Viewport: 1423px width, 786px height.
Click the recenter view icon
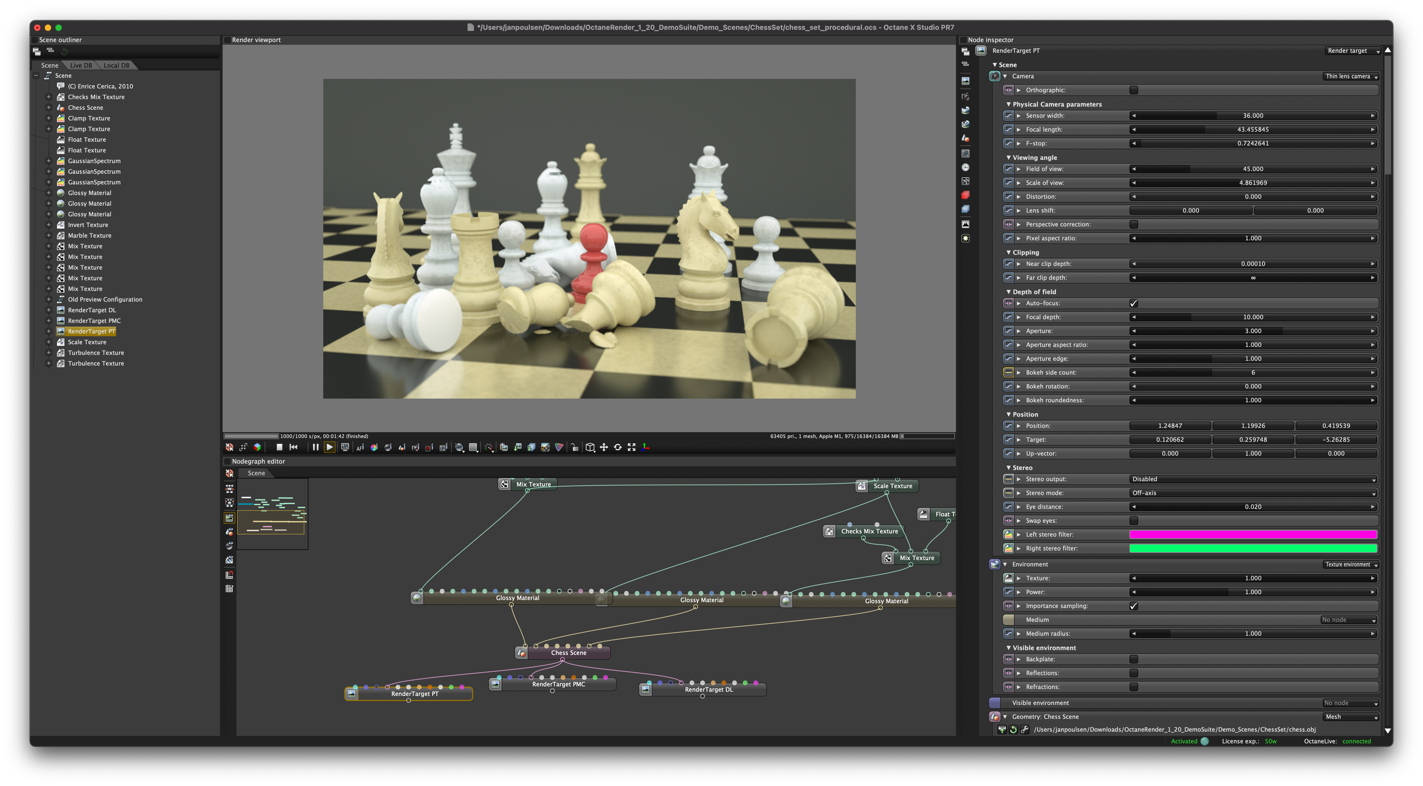pos(229,447)
